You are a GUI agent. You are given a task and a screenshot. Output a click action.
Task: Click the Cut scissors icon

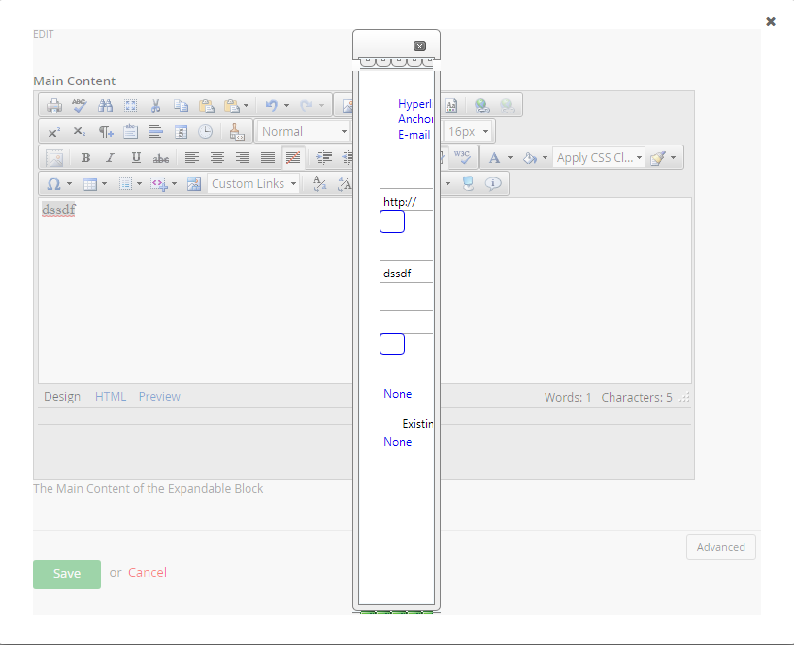click(x=155, y=105)
